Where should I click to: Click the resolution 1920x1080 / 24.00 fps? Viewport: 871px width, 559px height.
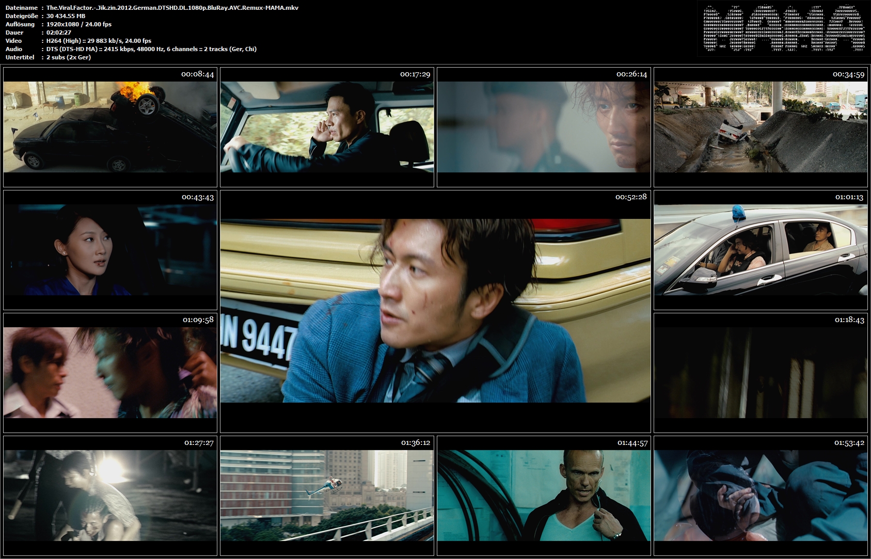(x=79, y=24)
